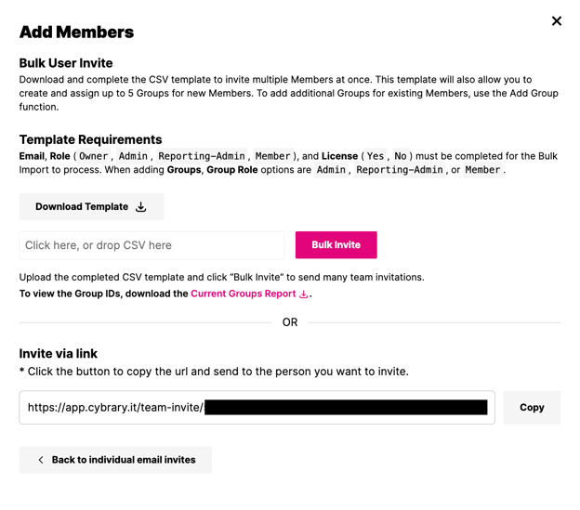
Task: Click the download arrow icon beside Download Template
Action: click(x=141, y=207)
